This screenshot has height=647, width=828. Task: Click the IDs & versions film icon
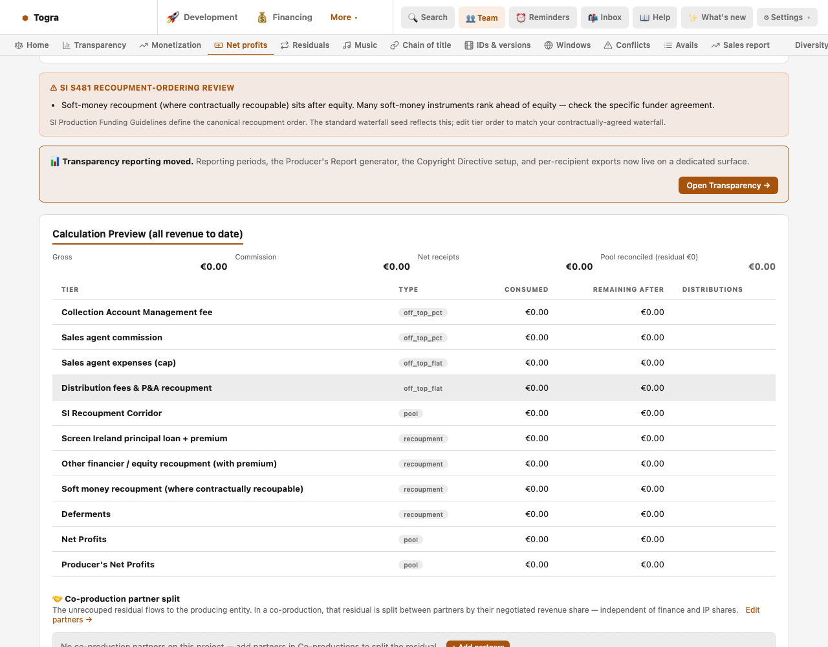[469, 45]
